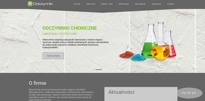Open the O firmie menu item
The image size is (205, 101).
77,4
